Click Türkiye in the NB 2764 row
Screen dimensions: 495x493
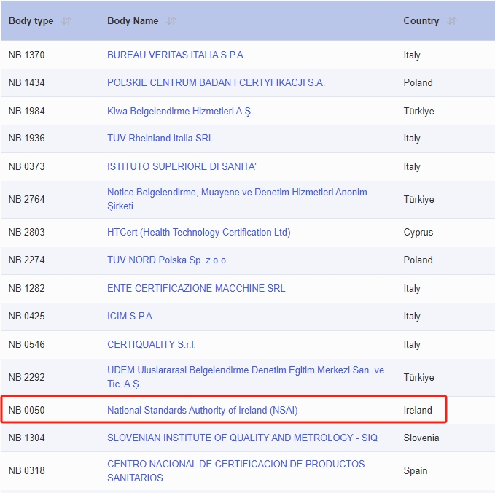pyautogui.click(x=418, y=200)
